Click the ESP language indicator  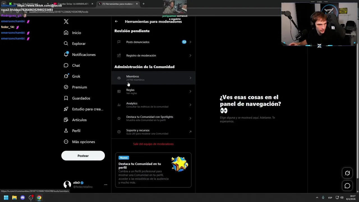coord(330,198)
